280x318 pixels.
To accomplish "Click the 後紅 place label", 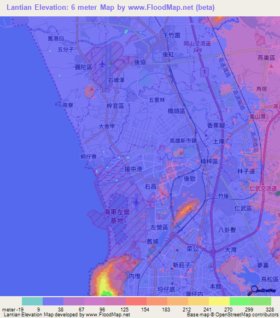I will (168, 54).
